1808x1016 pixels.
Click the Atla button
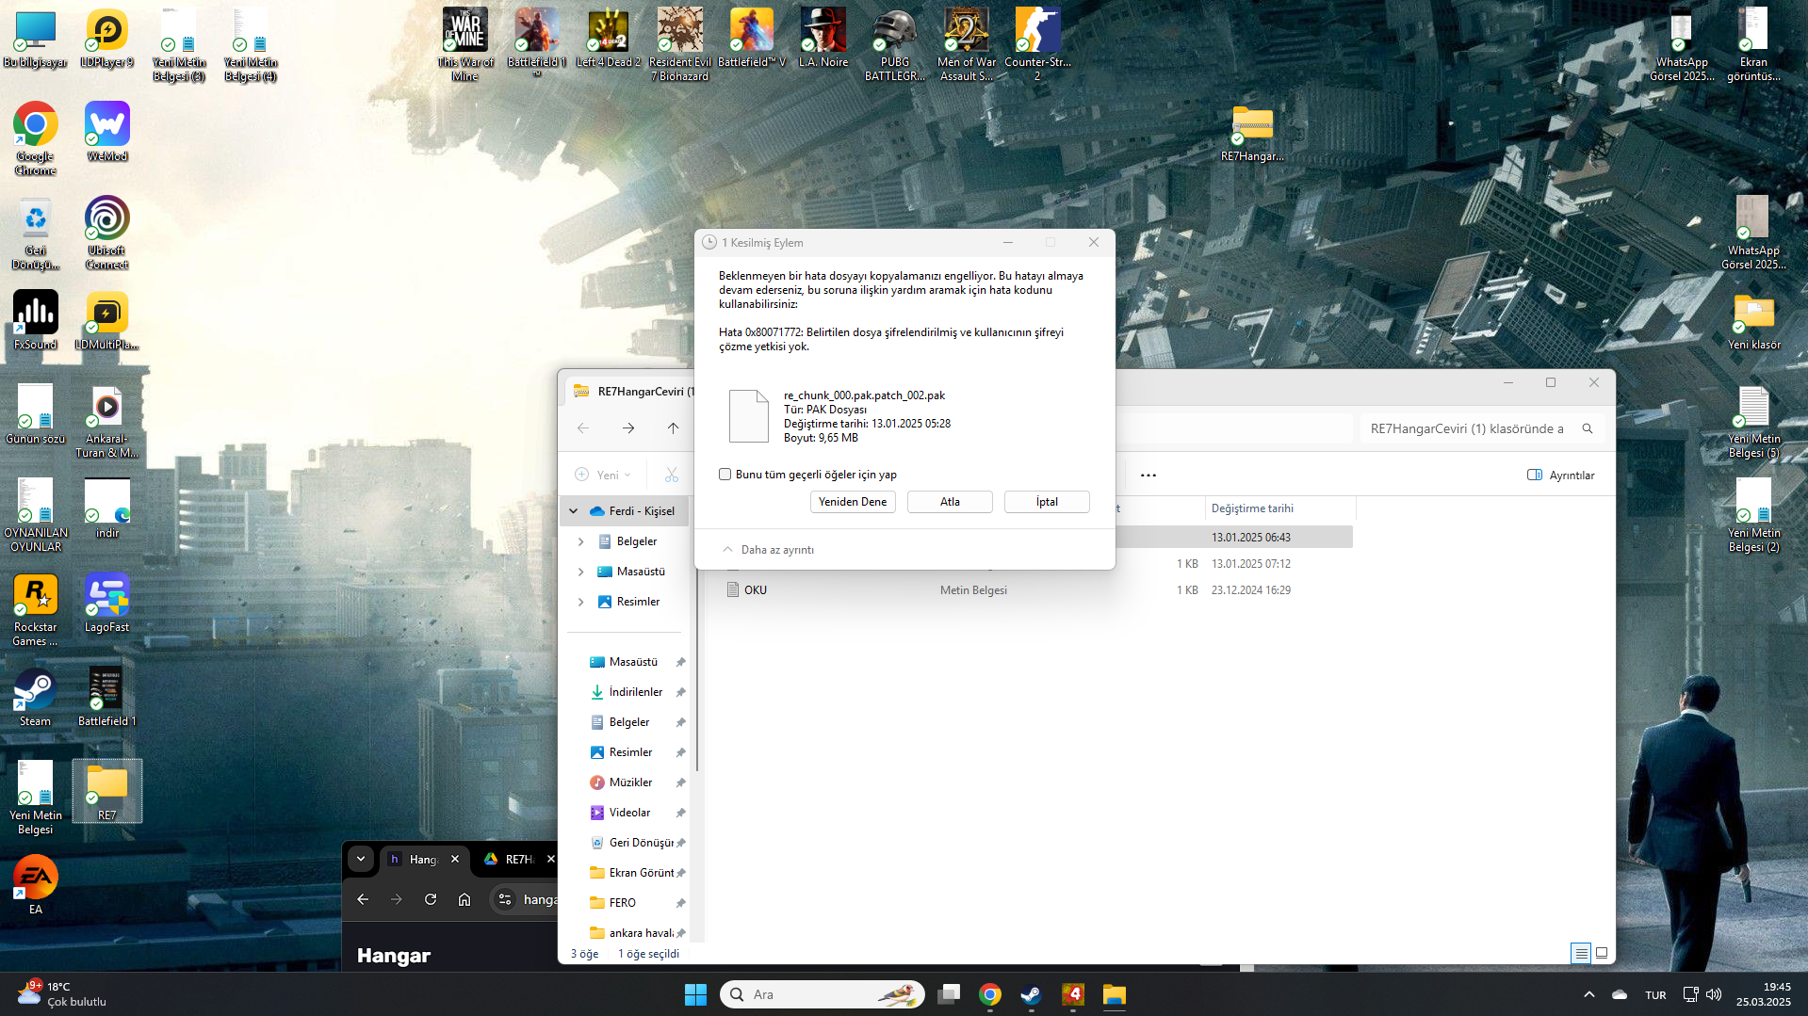(949, 502)
